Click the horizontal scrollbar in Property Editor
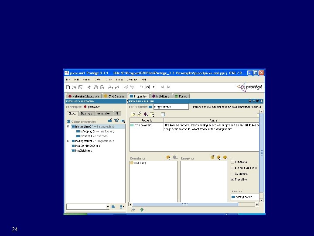The width and height of the screenshot is (314, 236). click(x=185, y=205)
